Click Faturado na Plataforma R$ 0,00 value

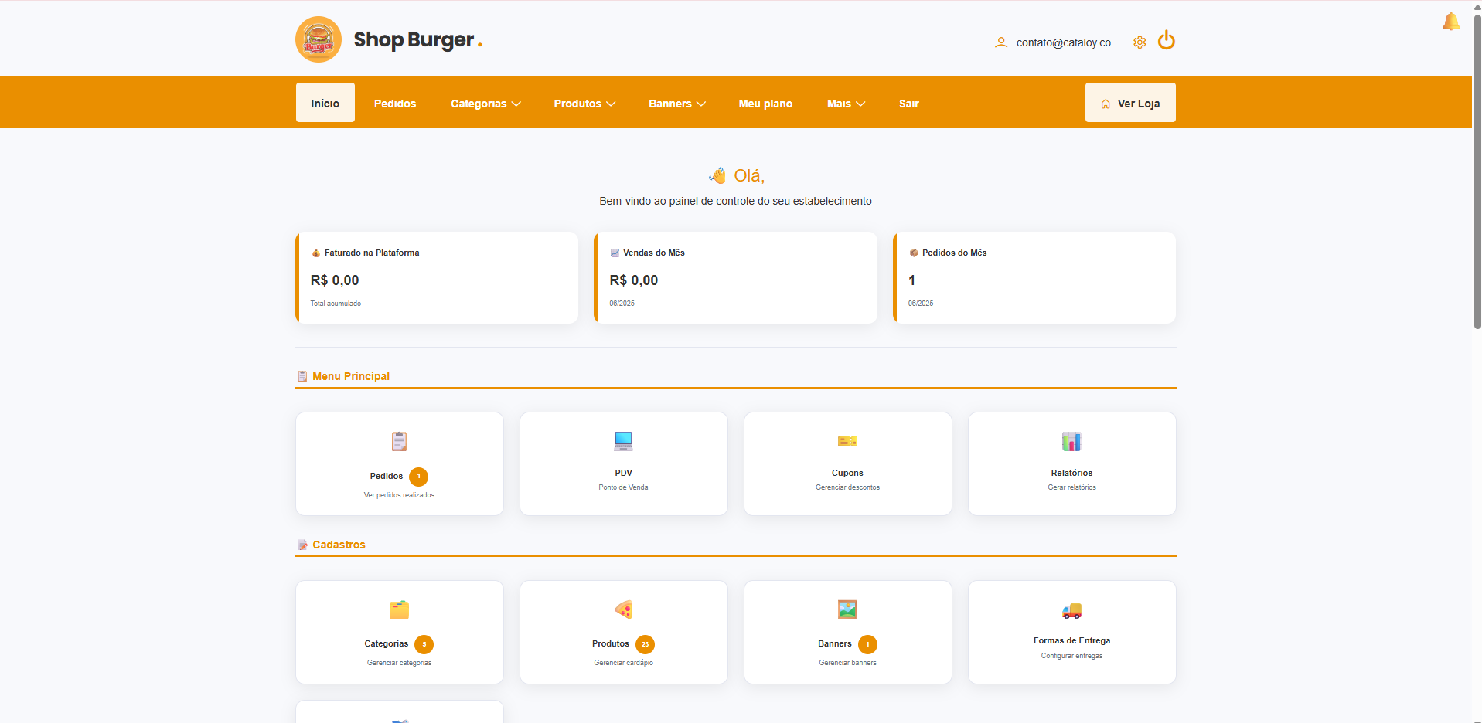(x=335, y=280)
